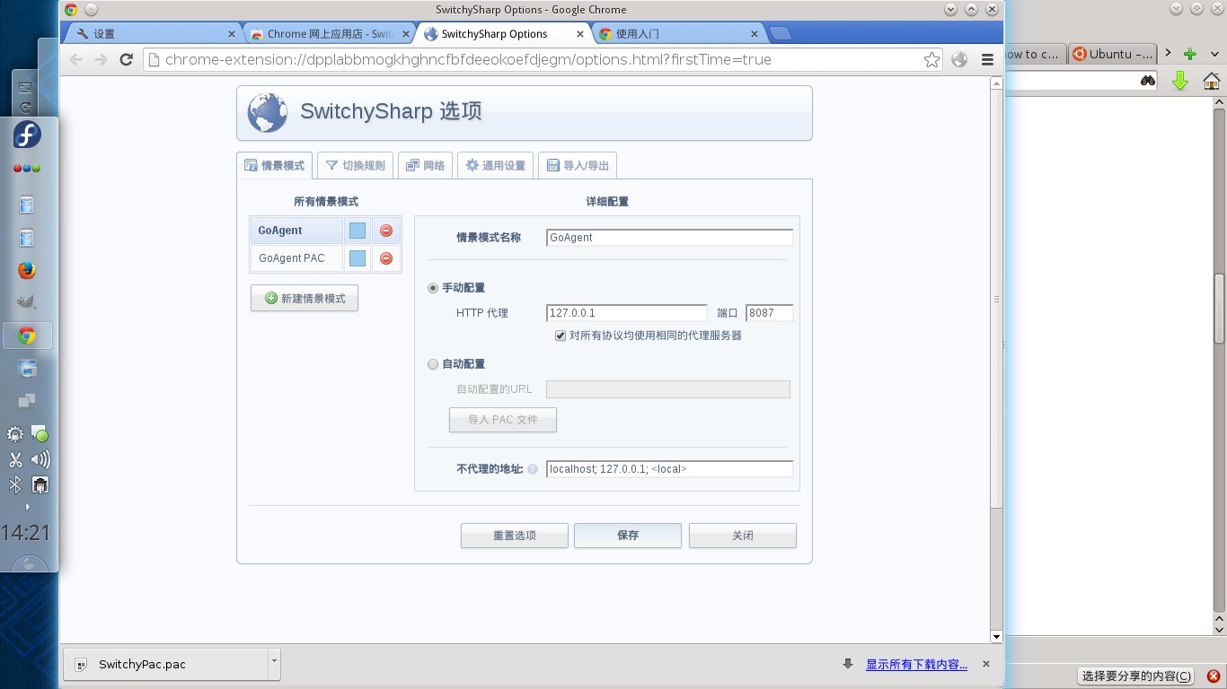Select the 手动配置 radio button

(434, 288)
